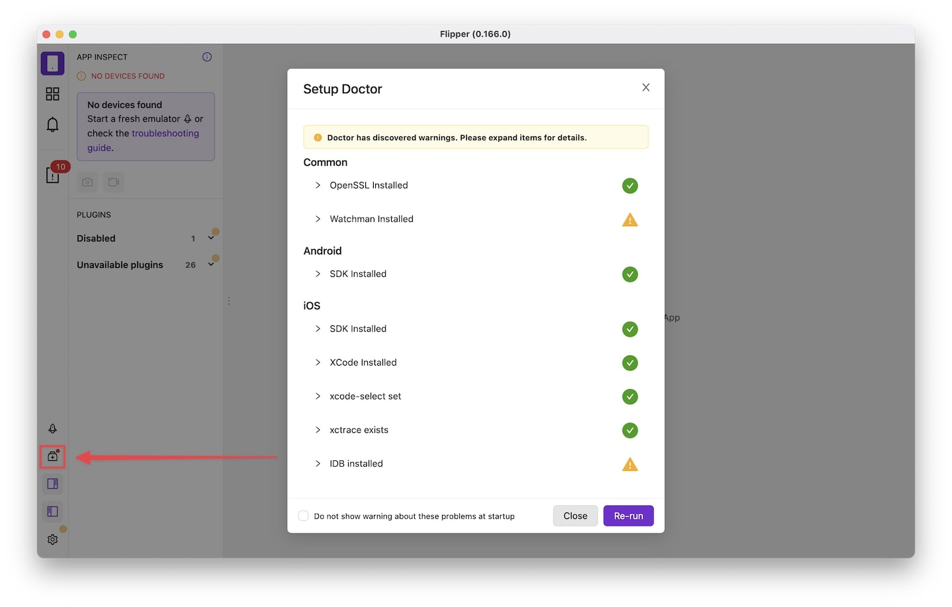This screenshot has height=607, width=952.
Task: Expand the Android SDK Installed item
Action: pyautogui.click(x=318, y=274)
